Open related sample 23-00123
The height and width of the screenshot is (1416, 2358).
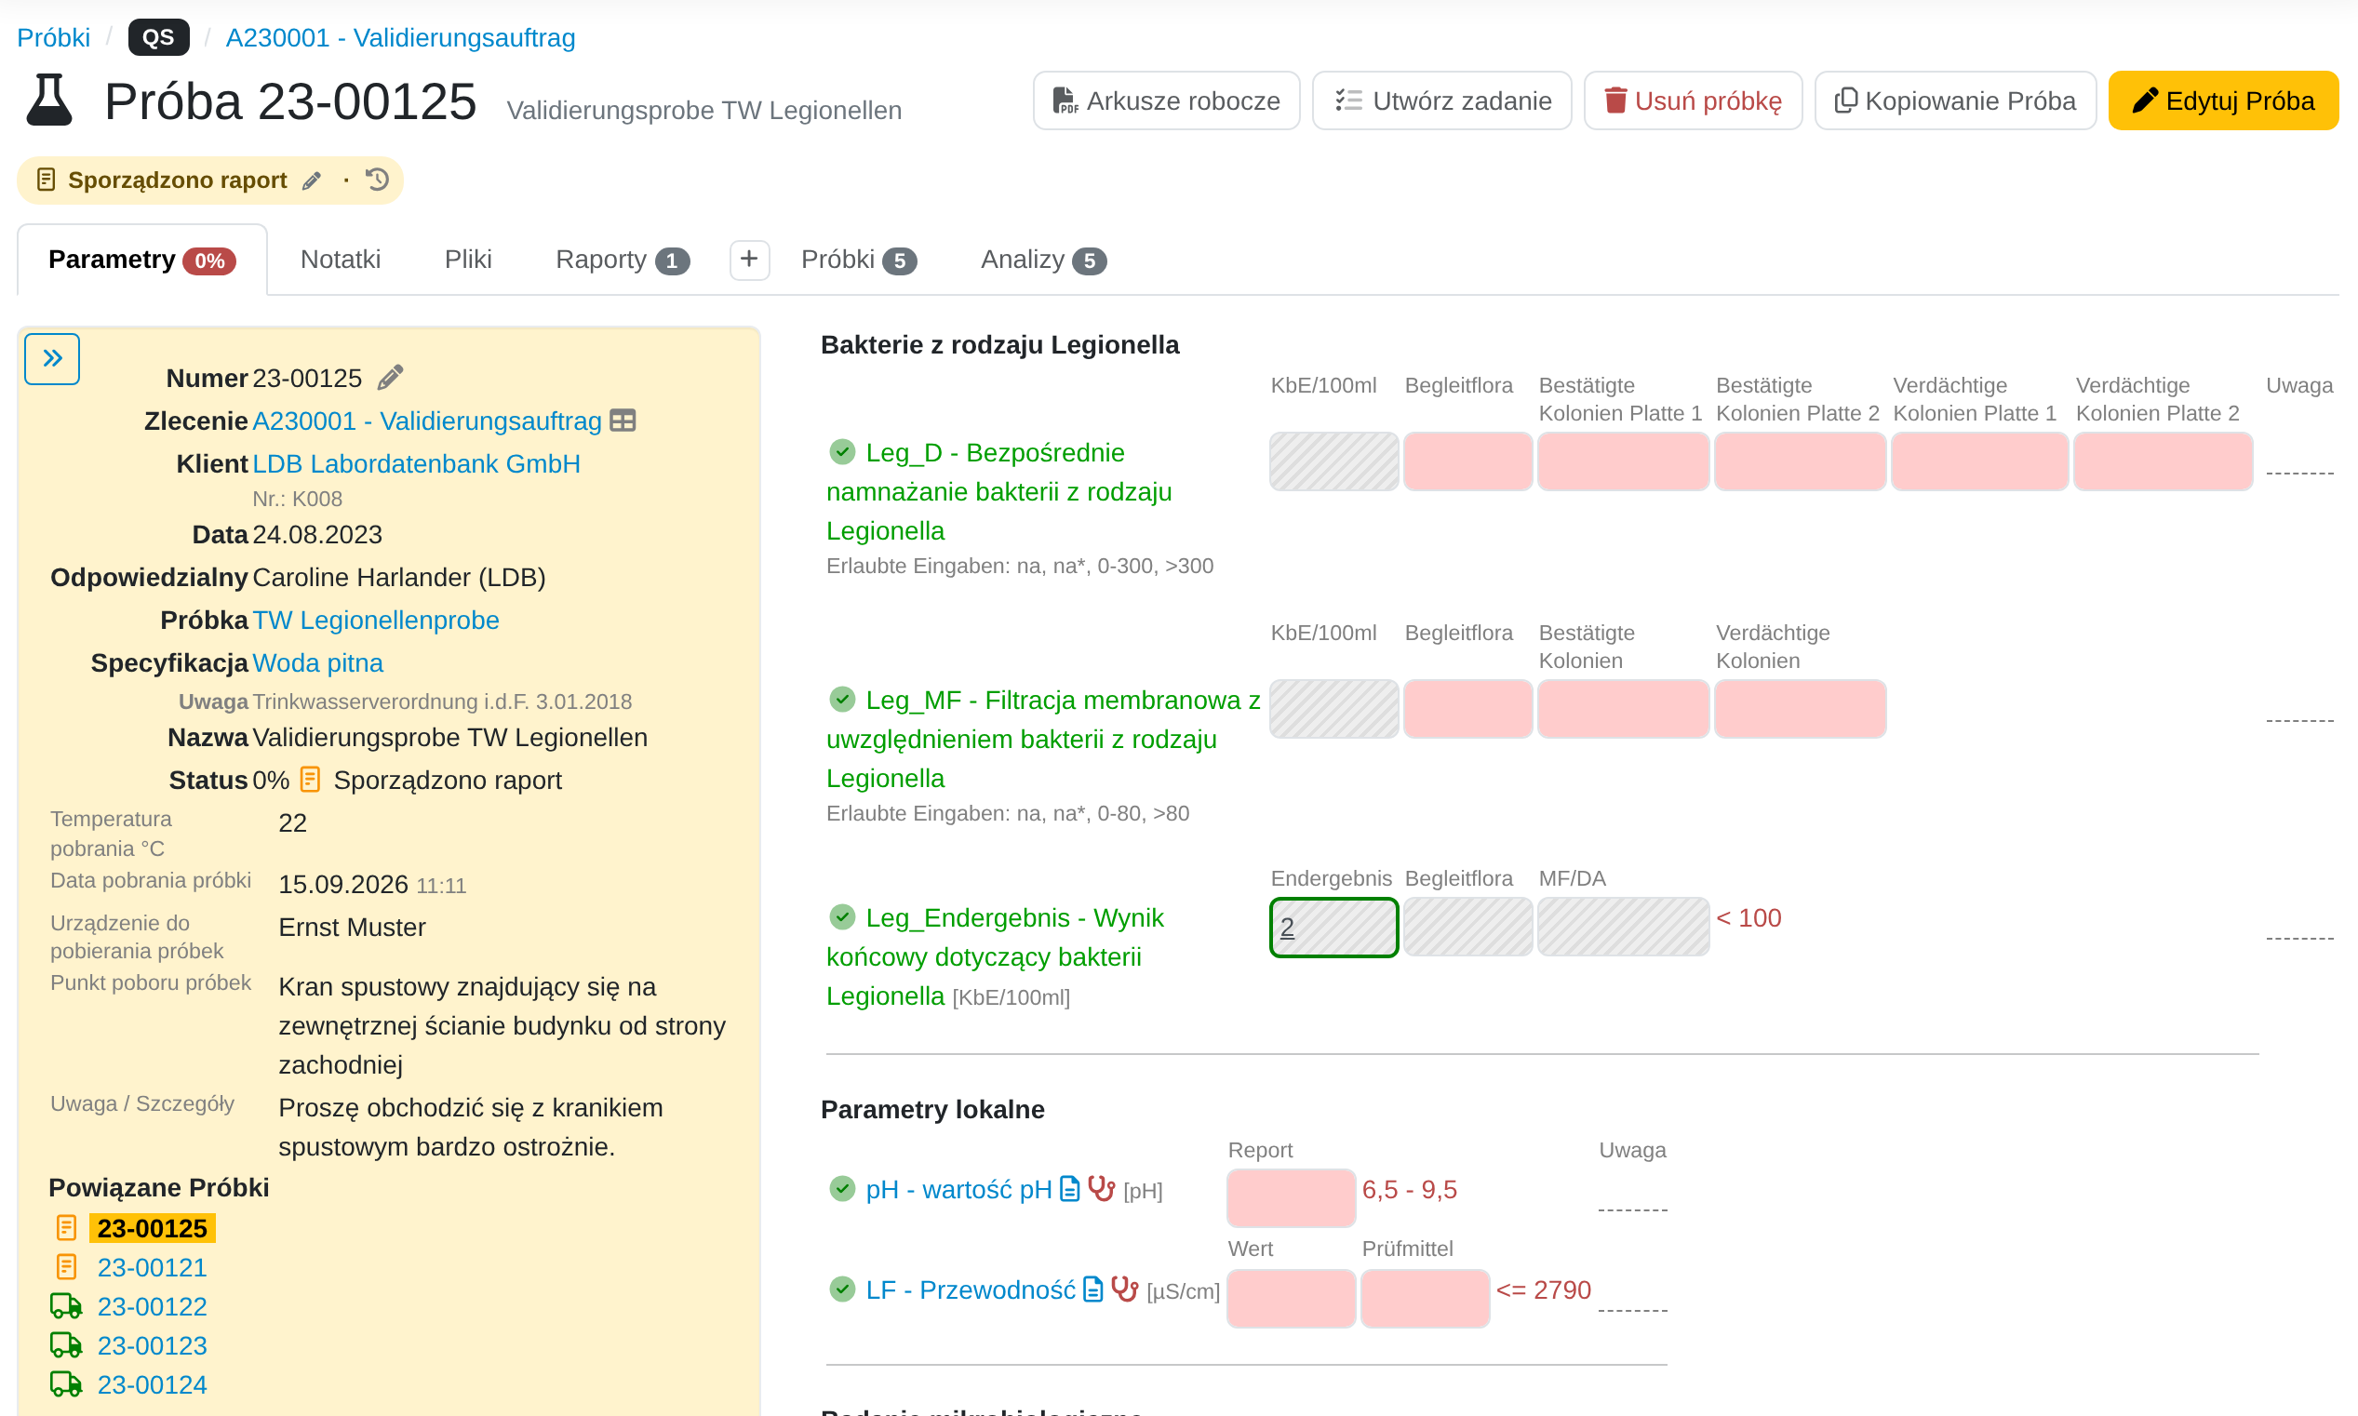[x=152, y=1345]
